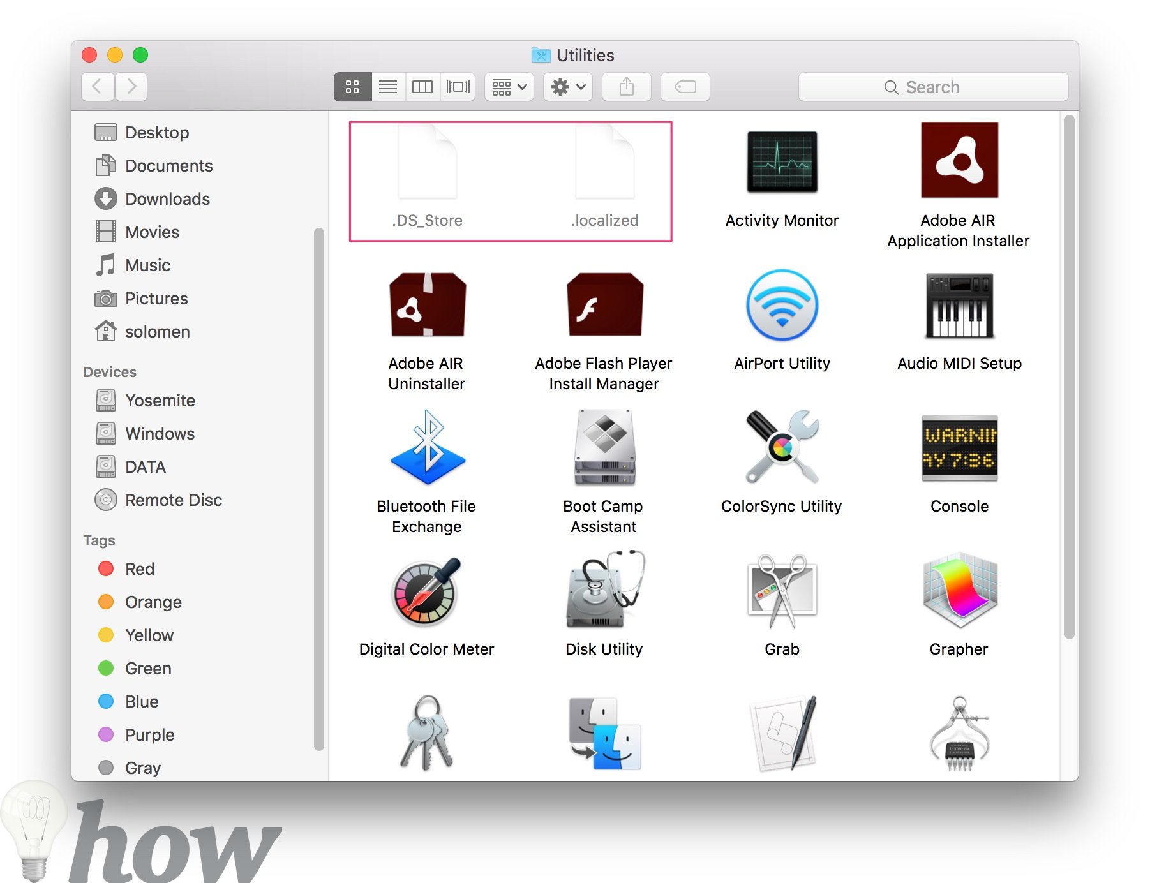Image resolution: width=1150 pixels, height=883 pixels.
Task: Select the .localized file icon
Action: (604, 161)
